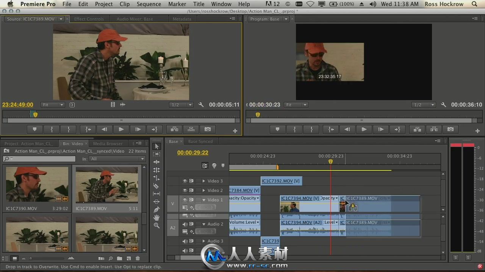Export frame from Source monitor
485x272 pixels.
point(208,129)
